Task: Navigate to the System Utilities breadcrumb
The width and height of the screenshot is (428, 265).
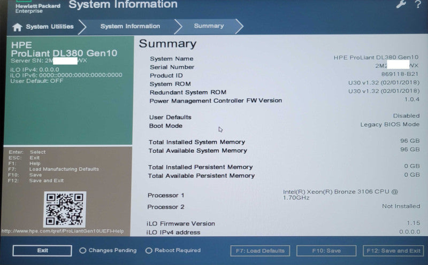Action: pos(50,26)
